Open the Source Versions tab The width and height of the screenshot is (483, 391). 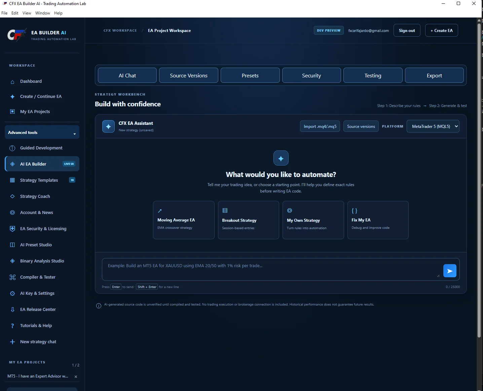[x=189, y=75]
